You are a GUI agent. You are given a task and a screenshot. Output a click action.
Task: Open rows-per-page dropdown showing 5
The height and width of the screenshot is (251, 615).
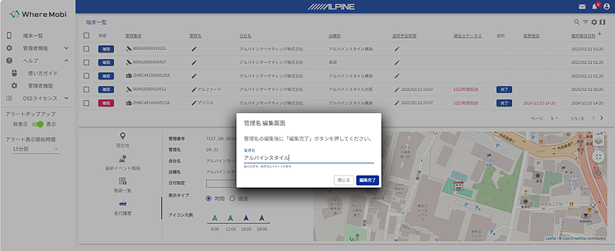(x=554, y=118)
